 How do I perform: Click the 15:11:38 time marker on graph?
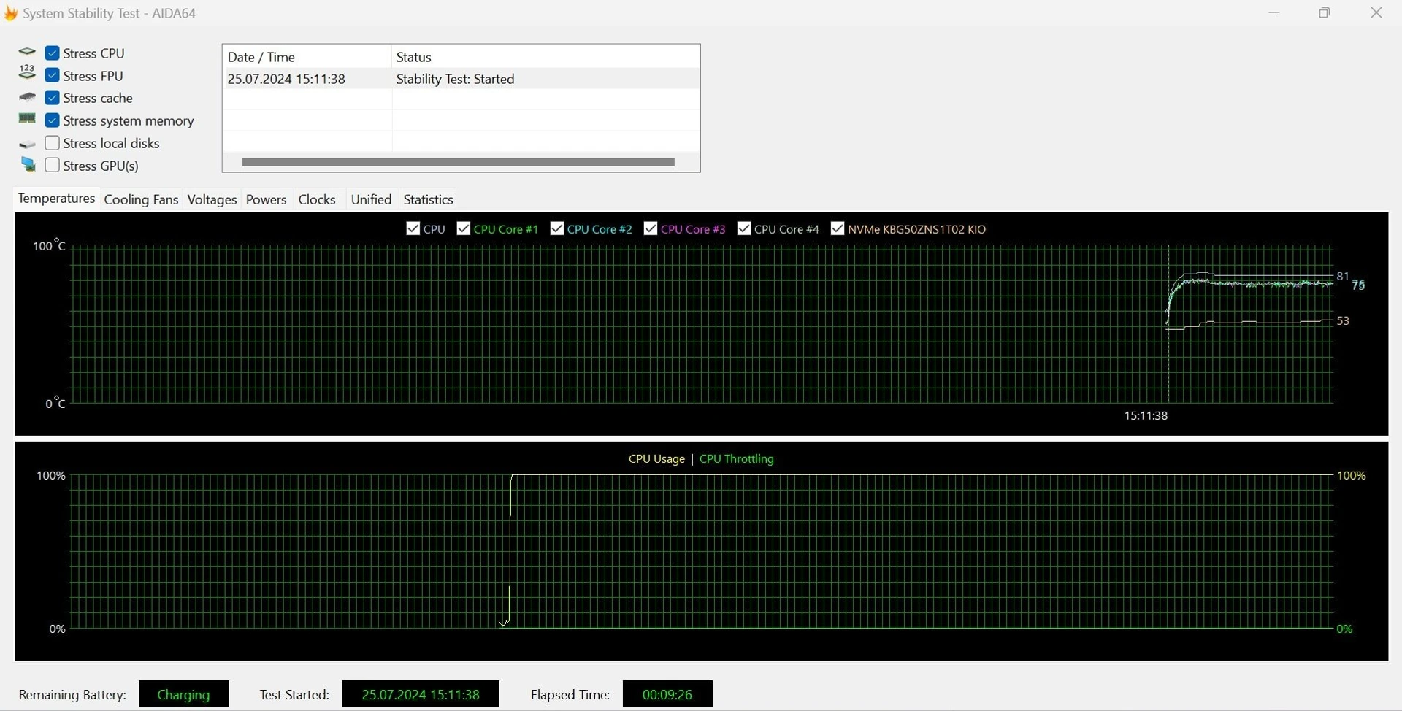pos(1146,416)
